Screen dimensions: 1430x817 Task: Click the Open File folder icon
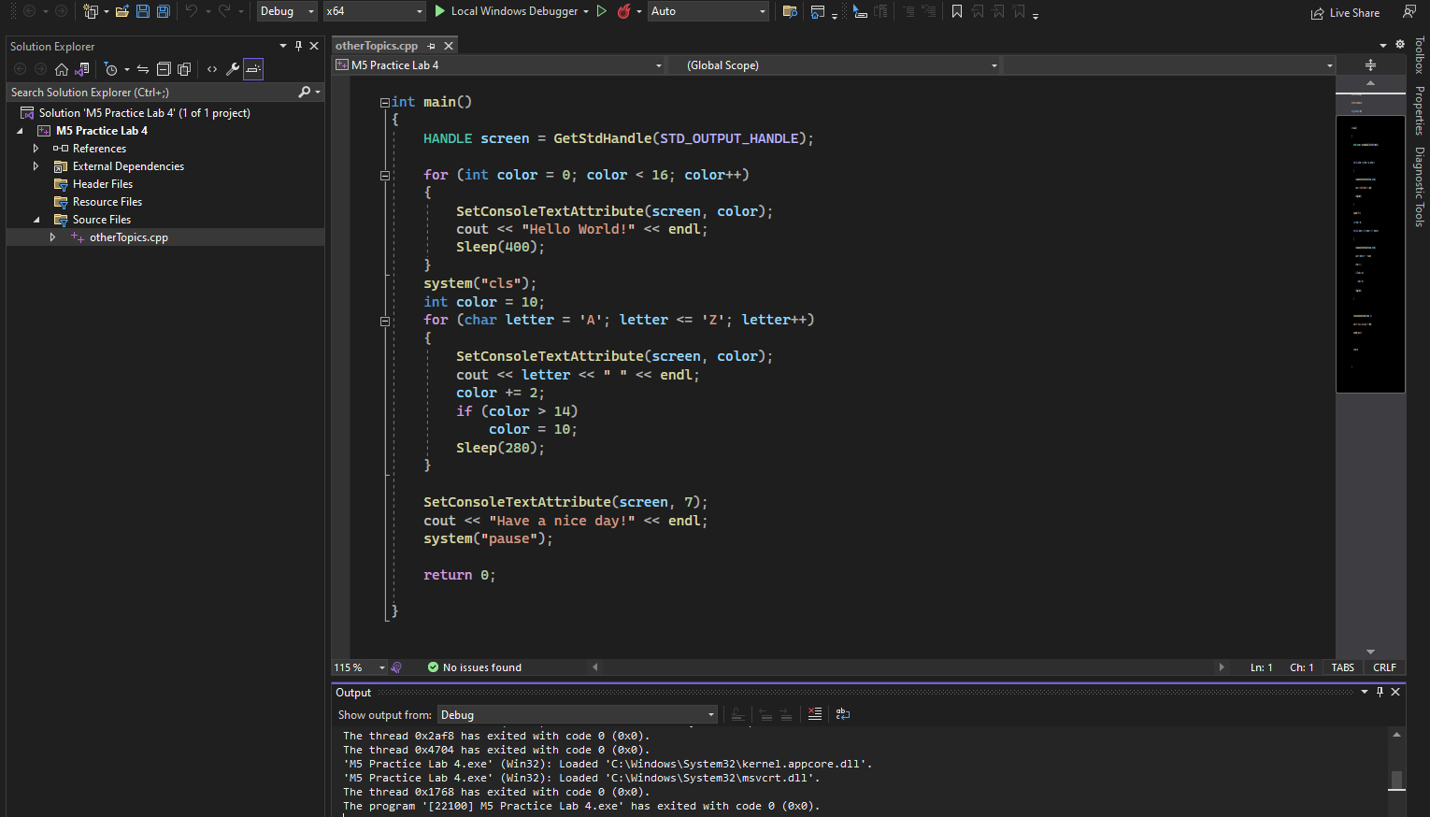pyautogui.click(x=122, y=11)
